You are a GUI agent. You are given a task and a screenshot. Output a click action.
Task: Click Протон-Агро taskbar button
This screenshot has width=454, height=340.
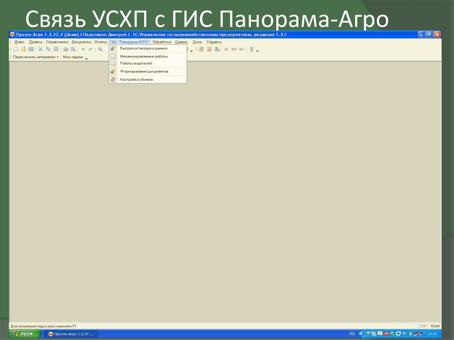[71, 334]
